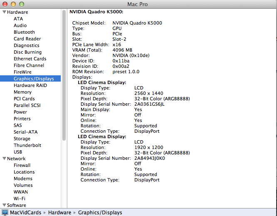
Task: Open the Diagnostics entry
Action: click(27, 45)
